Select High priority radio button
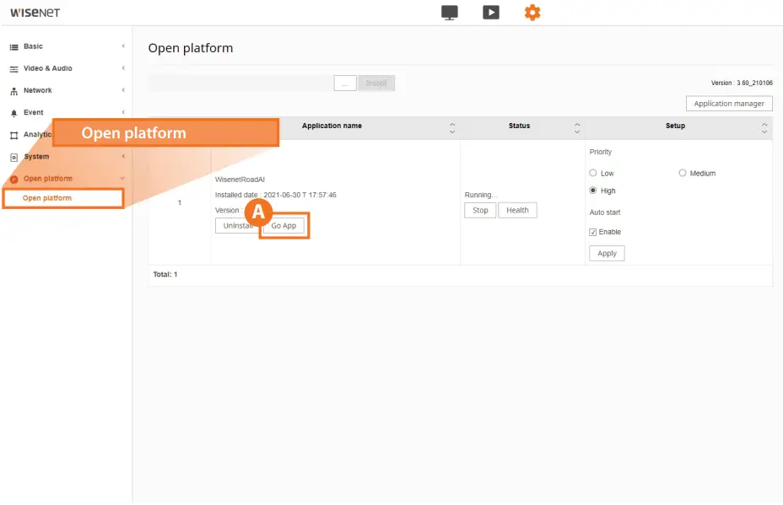 tap(593, 191)
